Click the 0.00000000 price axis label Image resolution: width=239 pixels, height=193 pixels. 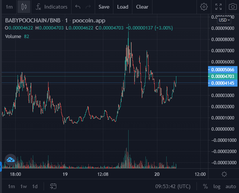click(x=223, y=129)
